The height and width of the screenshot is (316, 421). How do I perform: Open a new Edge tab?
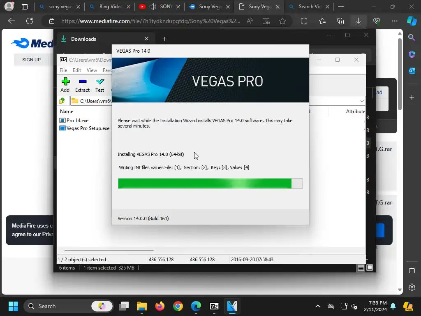coord(341,7)
